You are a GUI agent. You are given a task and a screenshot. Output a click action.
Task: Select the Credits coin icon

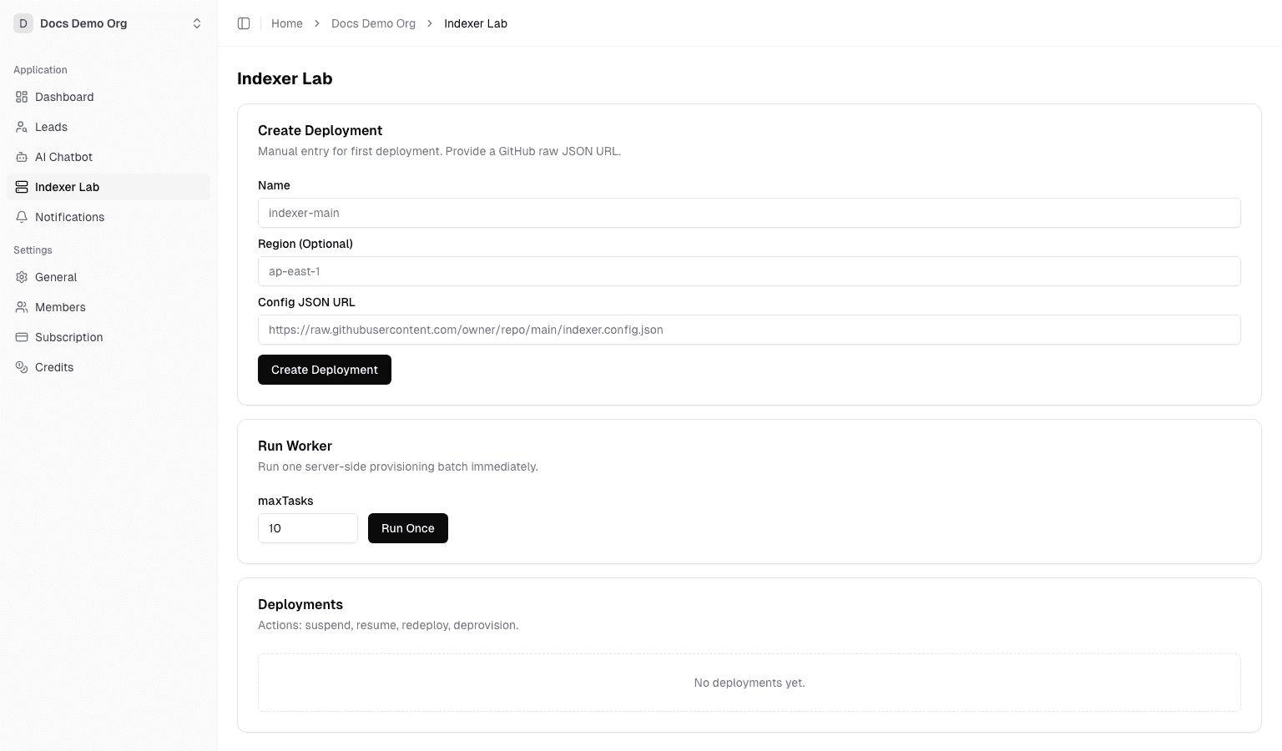tap(22, 367)
